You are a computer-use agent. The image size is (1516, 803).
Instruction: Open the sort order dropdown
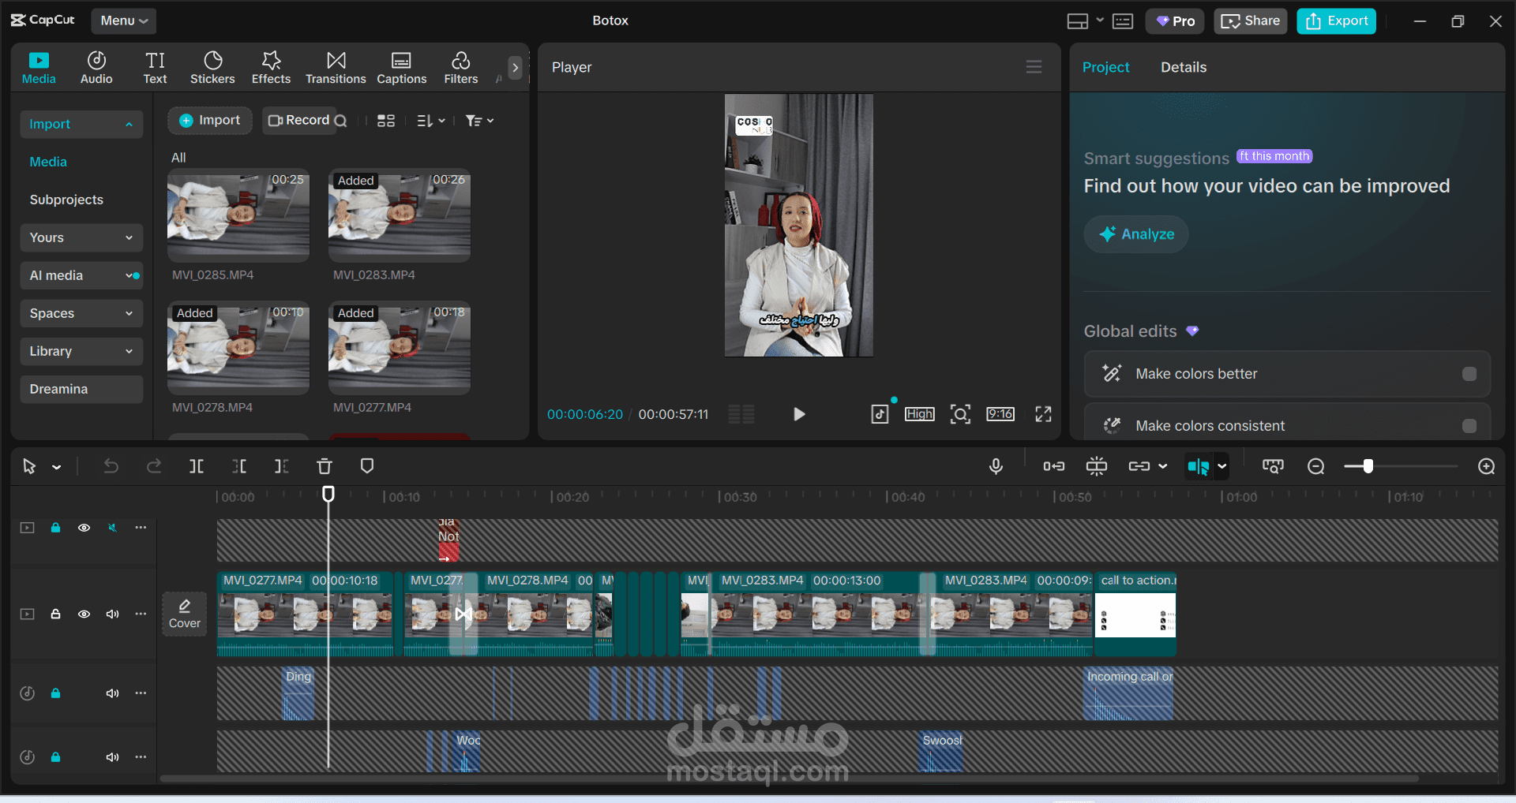(431, 121)
